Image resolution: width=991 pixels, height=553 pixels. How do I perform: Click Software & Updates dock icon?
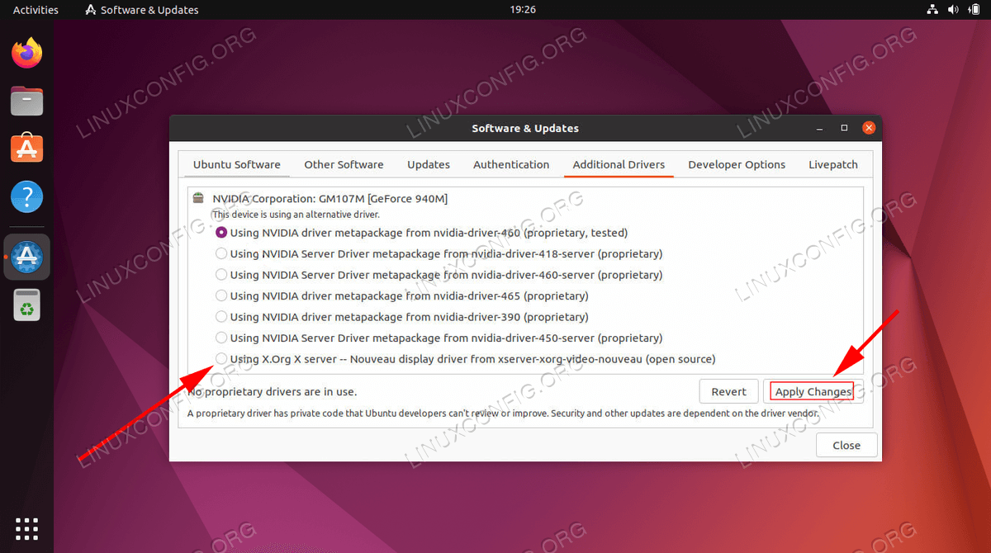pos(27,257)
